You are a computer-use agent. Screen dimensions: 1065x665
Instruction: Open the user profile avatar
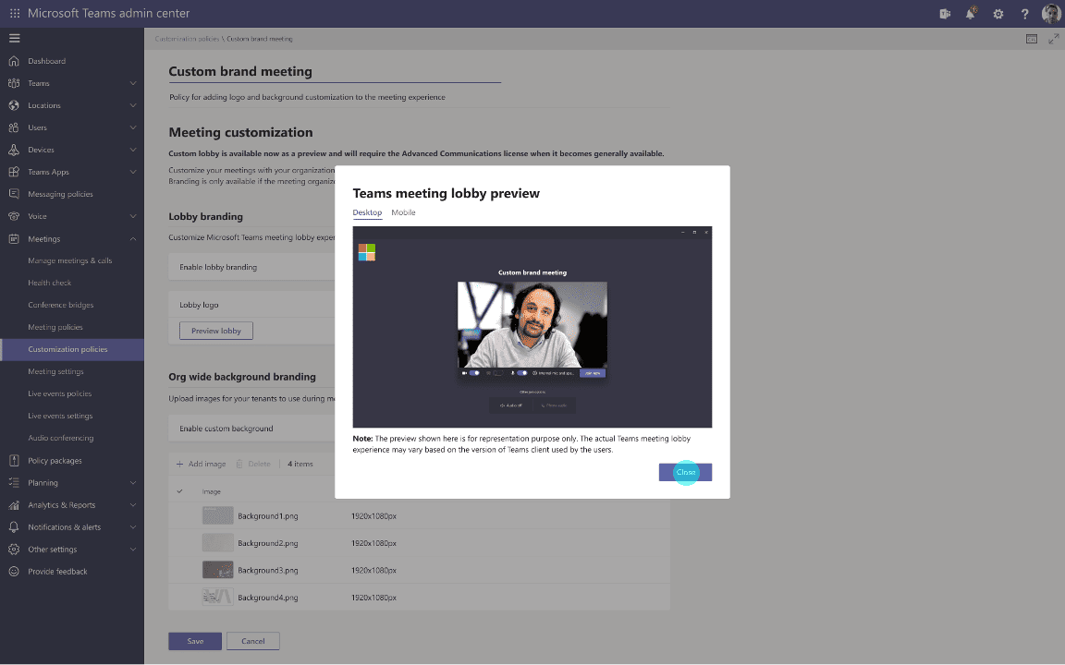(1050, 14)
